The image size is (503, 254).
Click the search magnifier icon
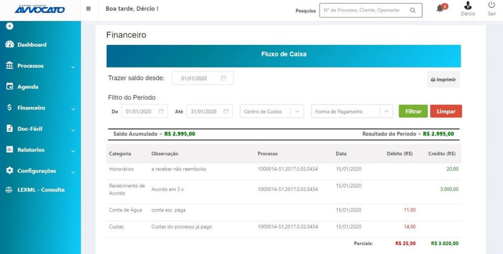tap(413, 10)
